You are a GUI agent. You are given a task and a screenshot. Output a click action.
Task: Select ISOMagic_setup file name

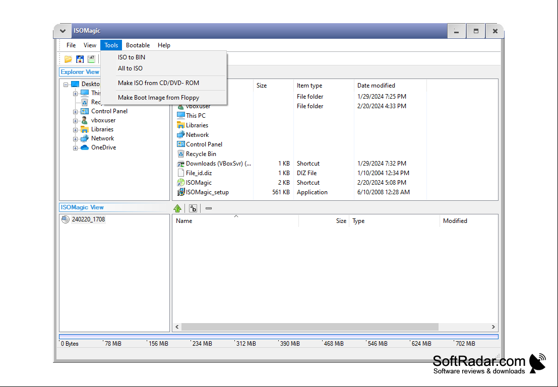coord(207,192)
